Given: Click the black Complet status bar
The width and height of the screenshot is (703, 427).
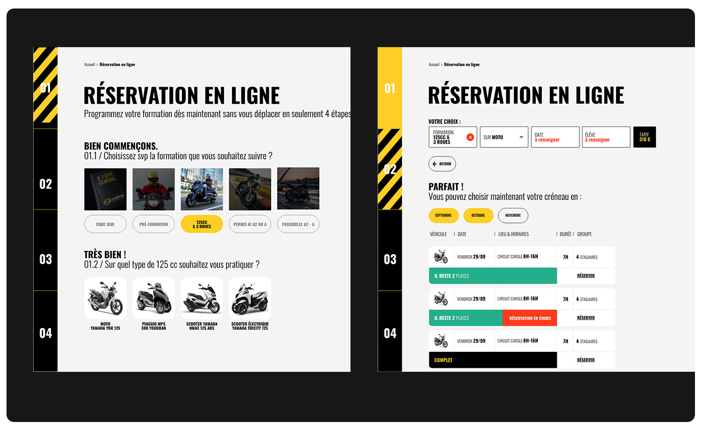Looking at the screenshot, I should (x=493, y=360).
